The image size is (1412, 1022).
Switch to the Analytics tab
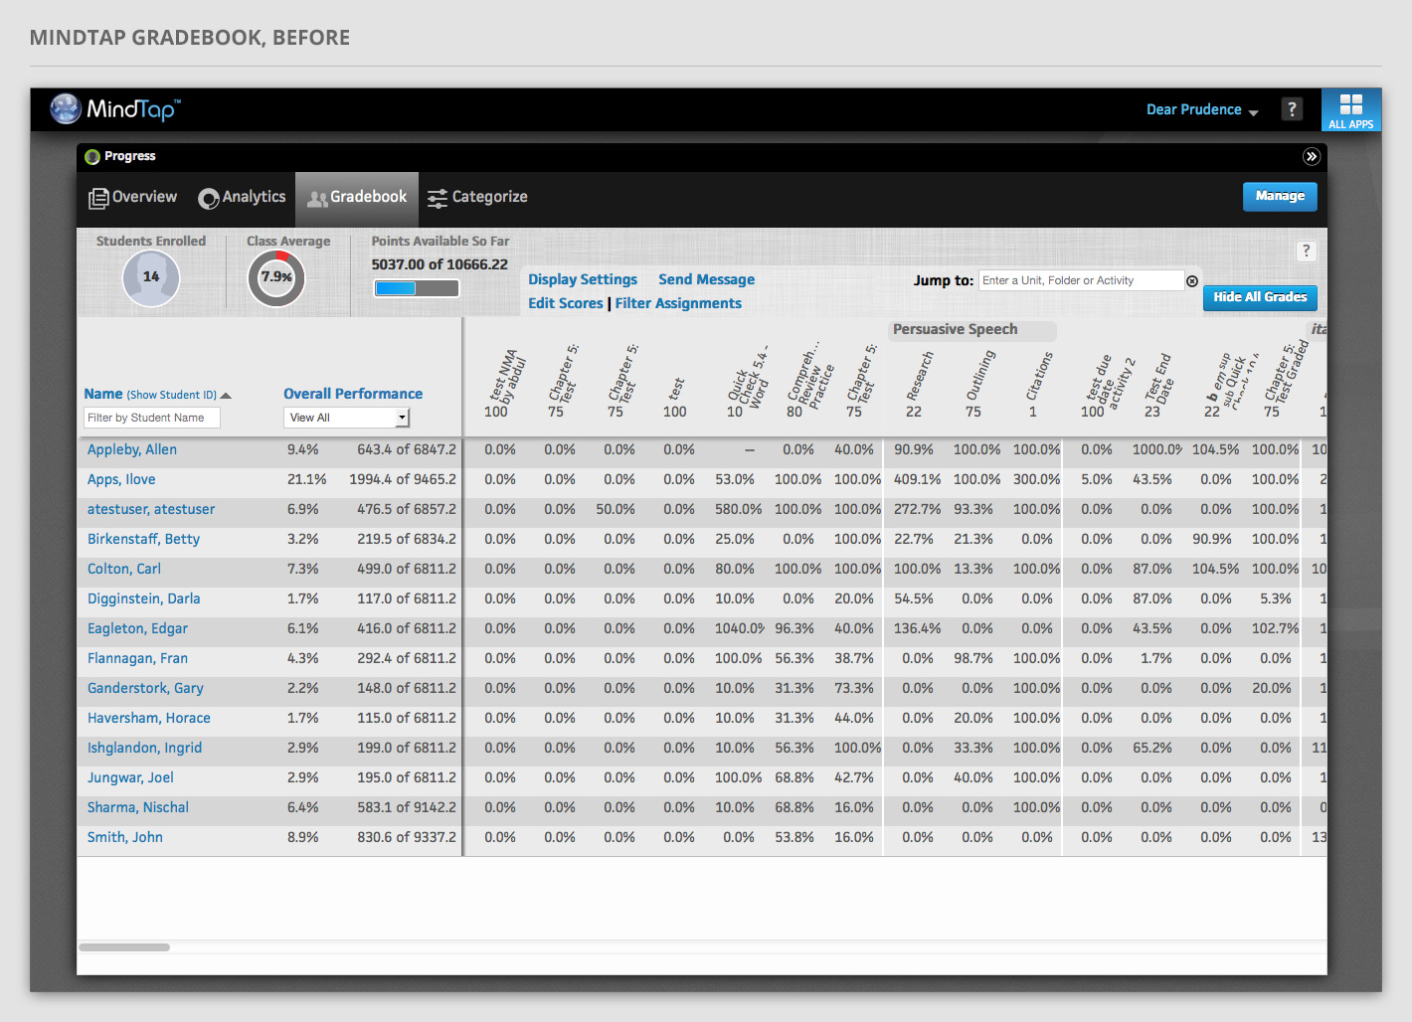coord(242,198)
